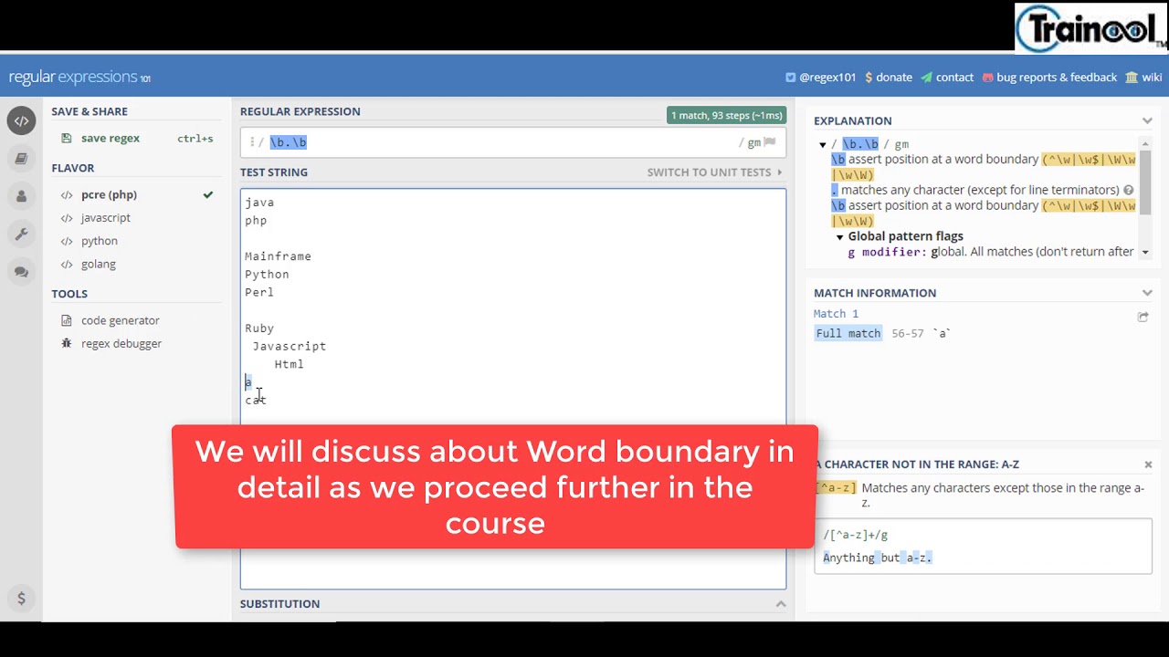Viewport: 1169px width, 657px height.
Task: Collapse the Explanation panel chevron
Action: (1147, 120)
